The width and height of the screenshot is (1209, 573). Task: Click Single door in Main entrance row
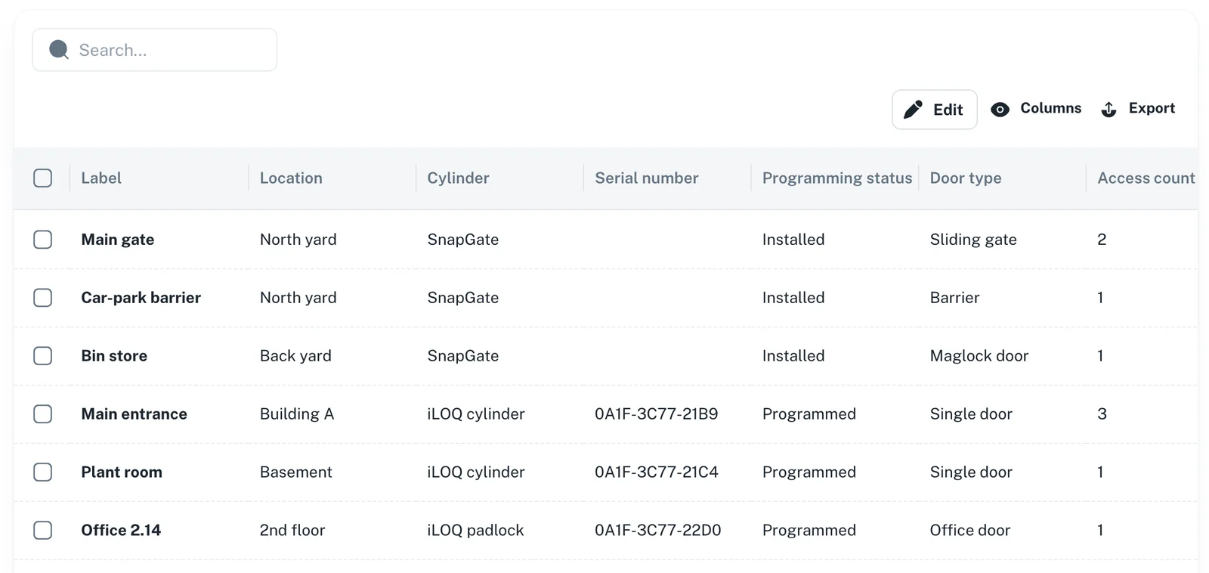pyautogui.click(x=971, y=414)
